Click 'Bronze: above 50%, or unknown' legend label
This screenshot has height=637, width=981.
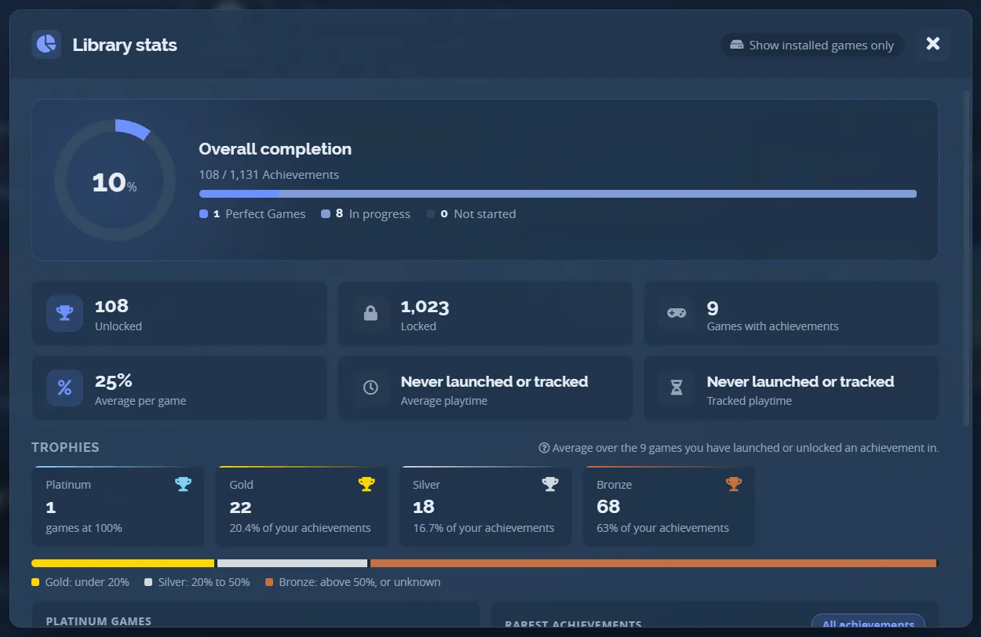pyautogui.click(x=353, y=582)
